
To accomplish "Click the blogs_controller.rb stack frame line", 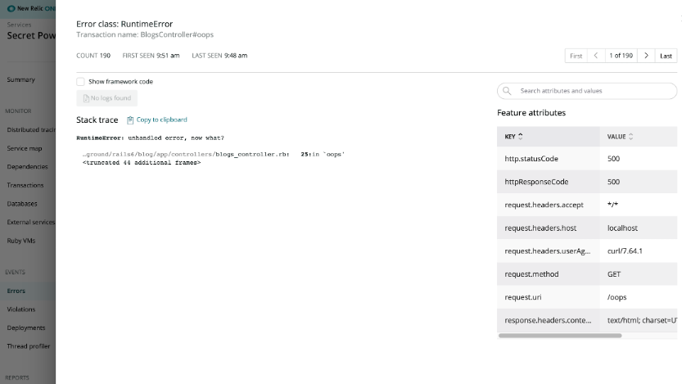I will point(214,155).
